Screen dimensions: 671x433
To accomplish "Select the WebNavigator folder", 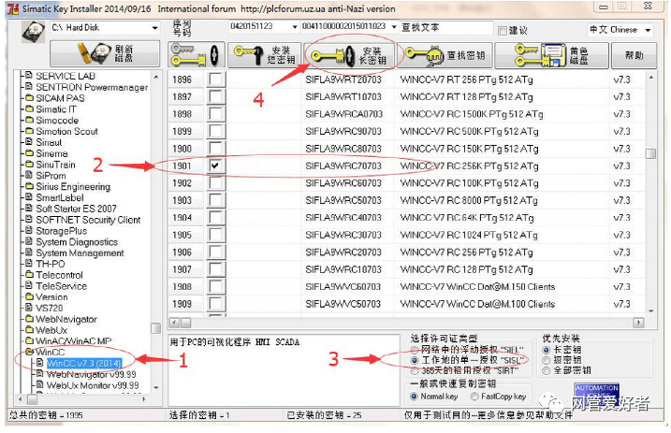I will (66, 319).
